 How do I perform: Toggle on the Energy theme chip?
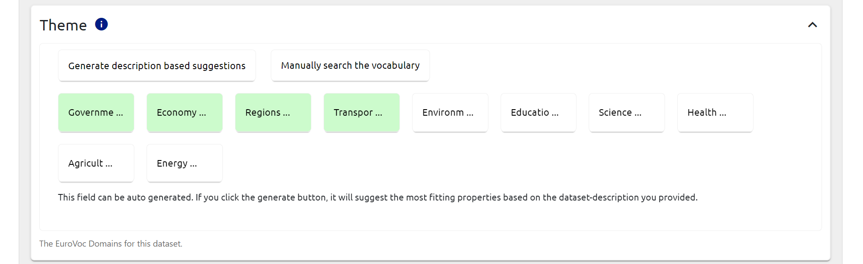[184, 164]
